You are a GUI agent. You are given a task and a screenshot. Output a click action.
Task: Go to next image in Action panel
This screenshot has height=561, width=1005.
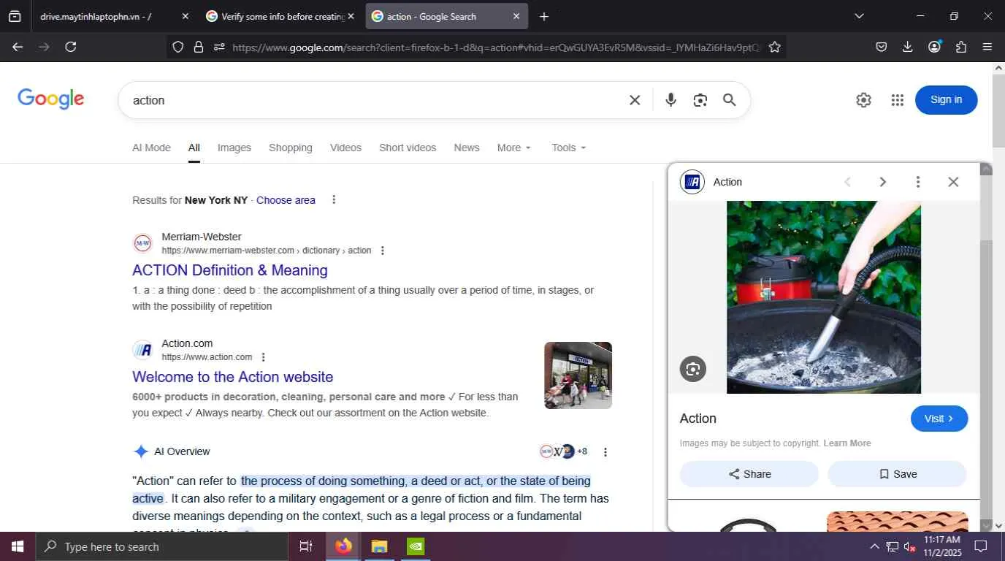coord(882,182)
